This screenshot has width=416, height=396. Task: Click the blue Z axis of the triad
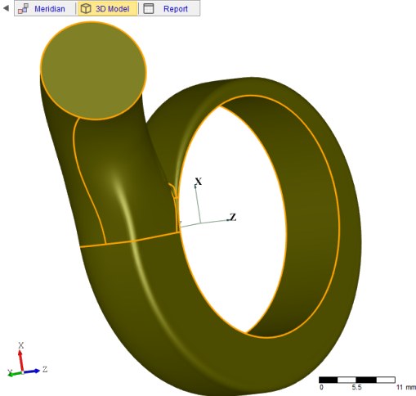(x=32, y=371)
